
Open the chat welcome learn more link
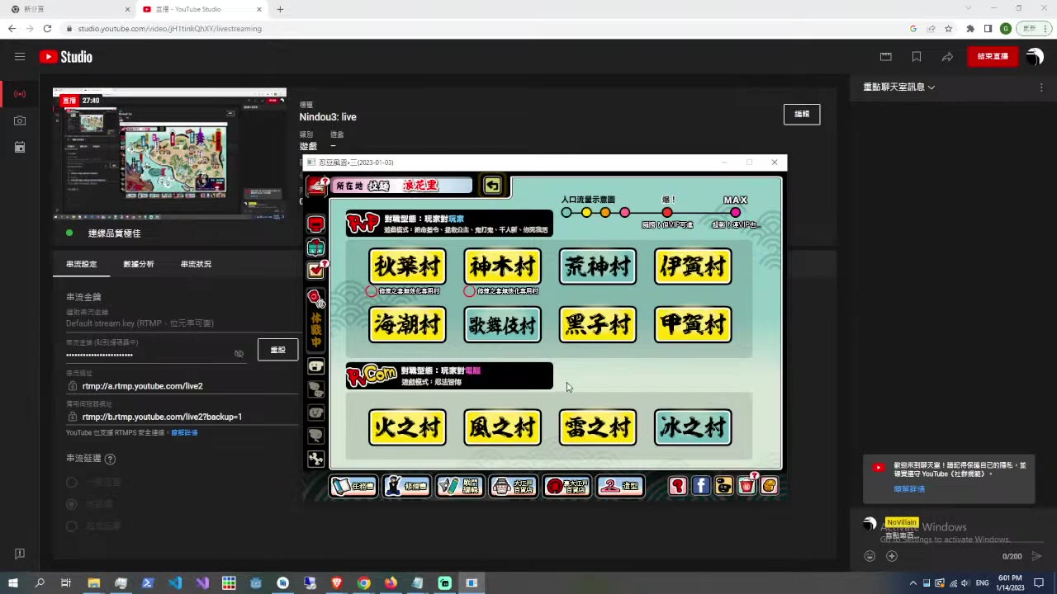pyautogui.click(x=909, y=489)
